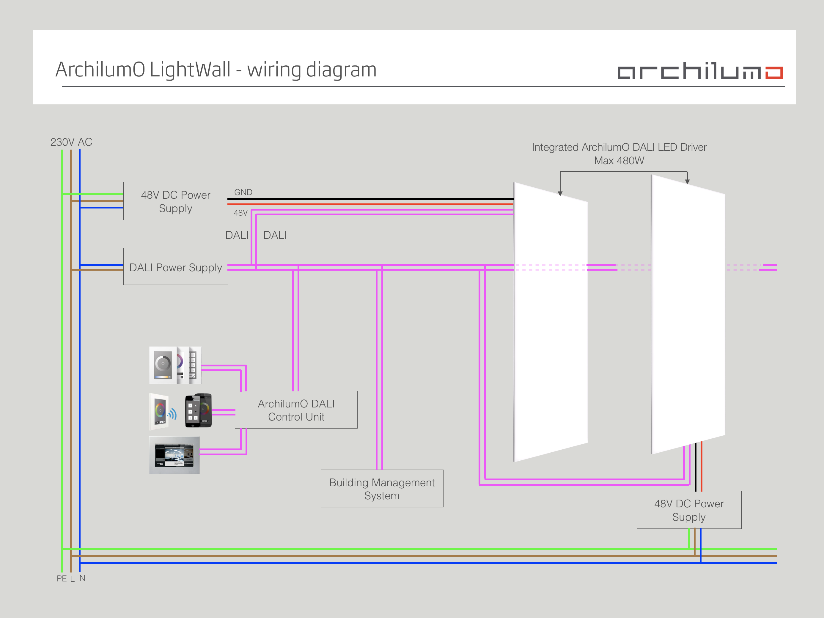Click the Building Management System box

click(382, 489)
